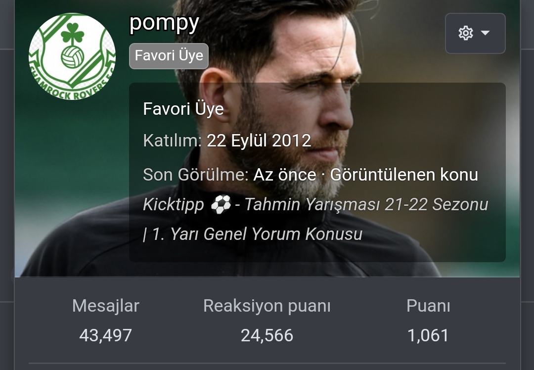Select the Reaksiyon puanı label
This screenshot has width=534, height=370.
(x=267, y=306)
